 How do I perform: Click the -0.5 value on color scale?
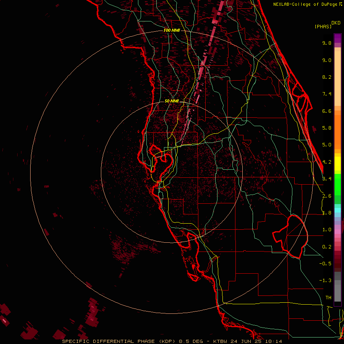[325, 263]
